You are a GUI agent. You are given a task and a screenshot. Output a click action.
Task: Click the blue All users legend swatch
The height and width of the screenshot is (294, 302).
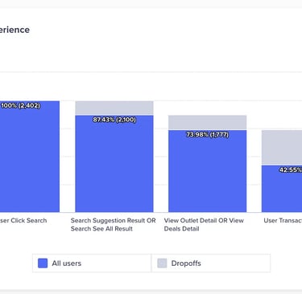click(43, 263)
